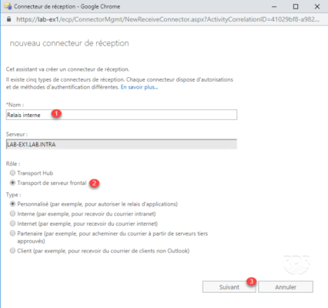Click the window favicon in title bar
328x308 pixels.
(x=8, y=6)
